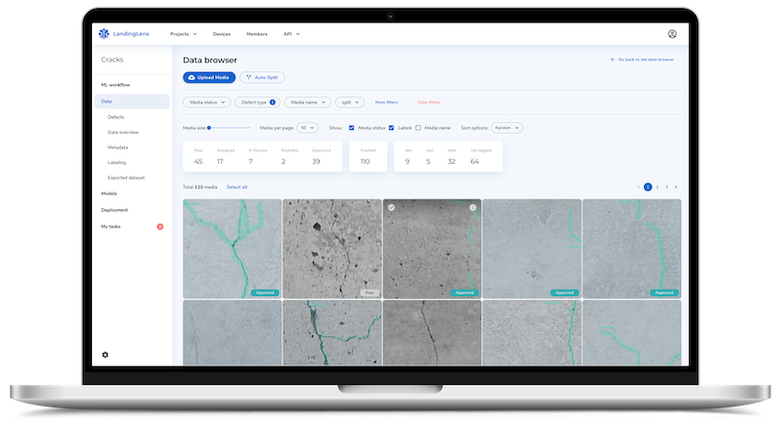Toggle the Media status show checkbox

[x=352, y=128]
